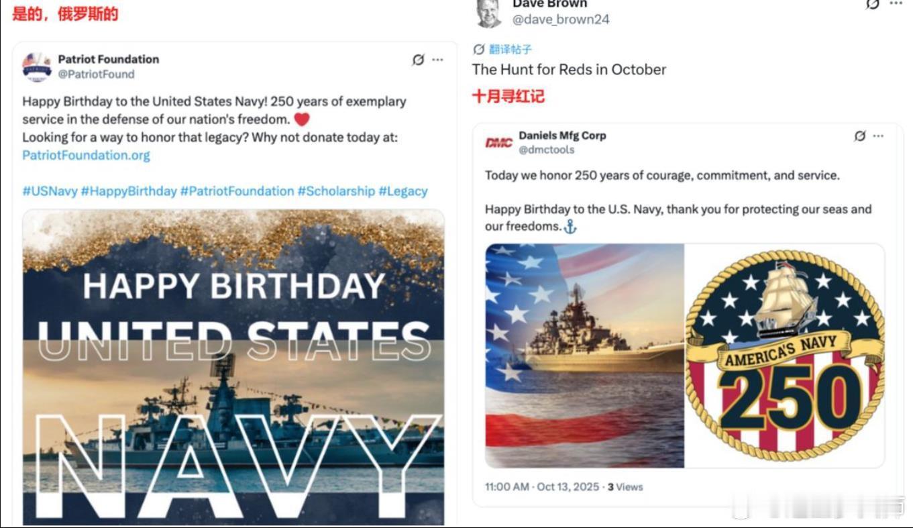
Task: Click the 翻译帖子 translate post link
Action: click(x=502, y=49)
